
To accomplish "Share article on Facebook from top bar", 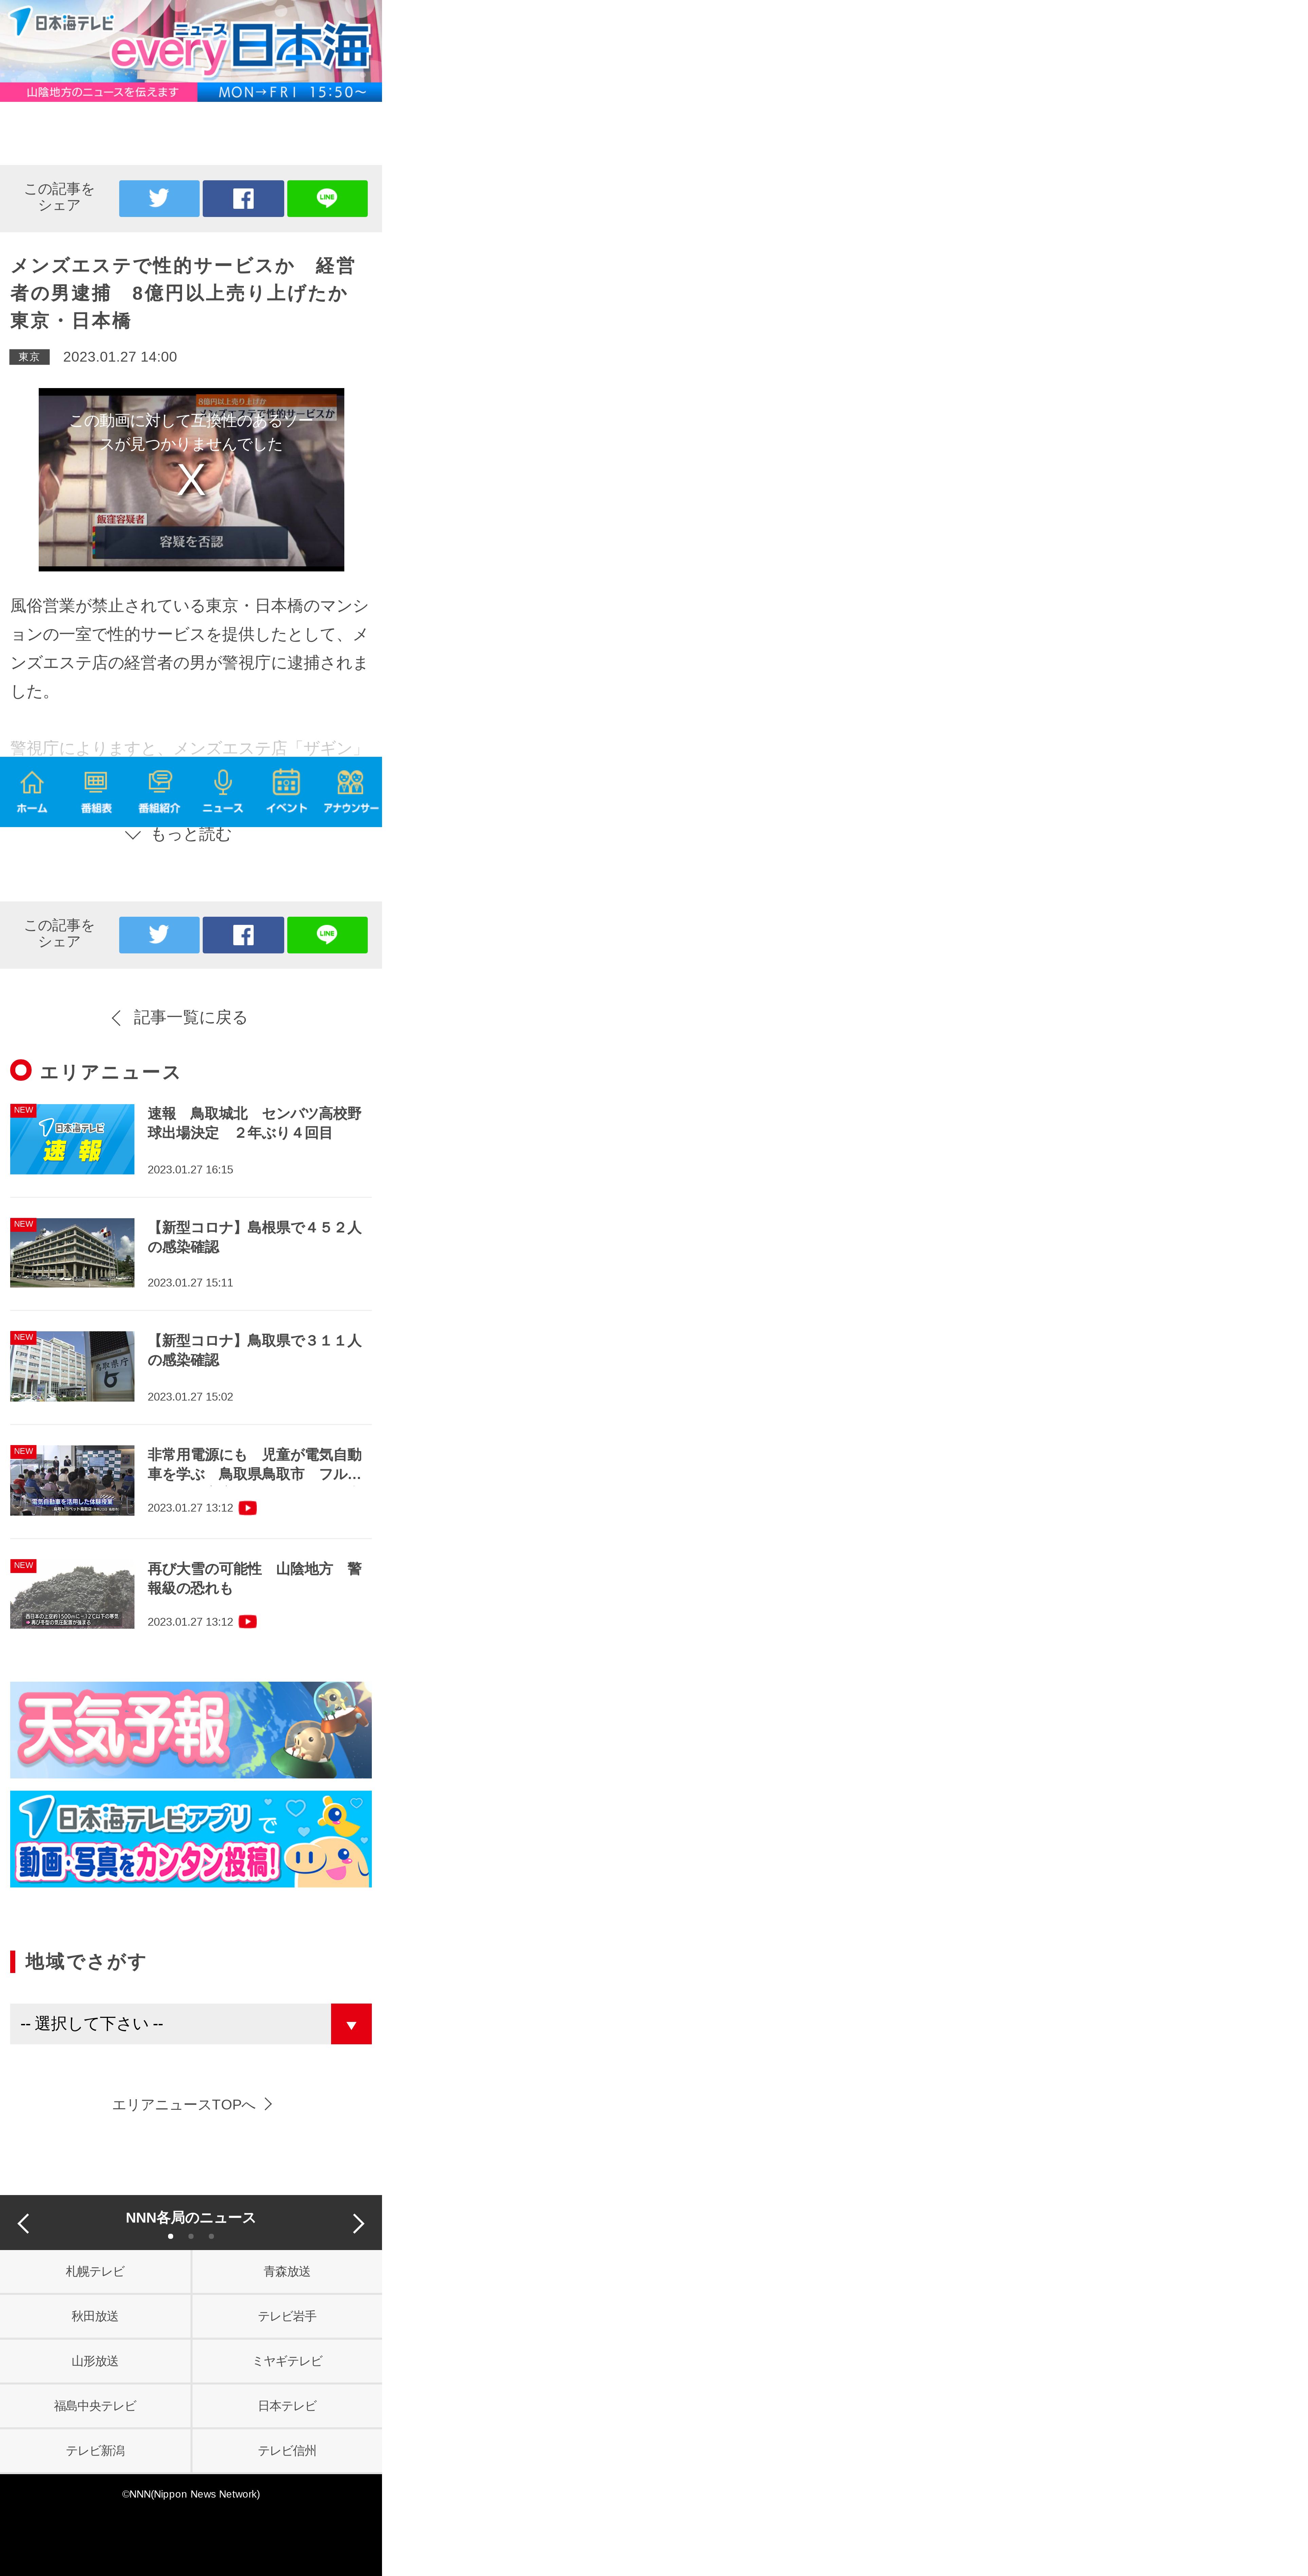I will click(243, 198).
